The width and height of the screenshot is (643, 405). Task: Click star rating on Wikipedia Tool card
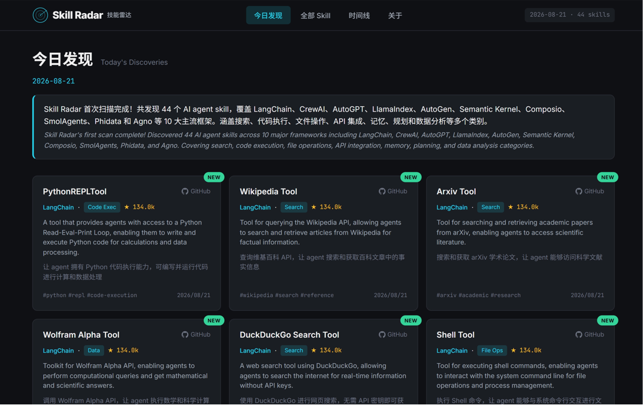point(327,207)
